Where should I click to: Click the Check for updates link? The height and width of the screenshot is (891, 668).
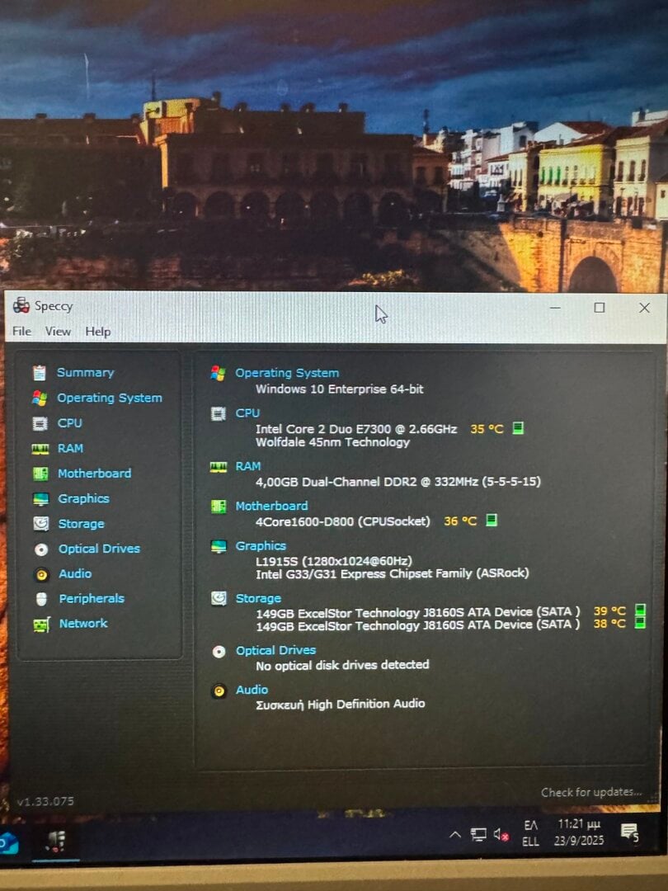click(591, 791)
